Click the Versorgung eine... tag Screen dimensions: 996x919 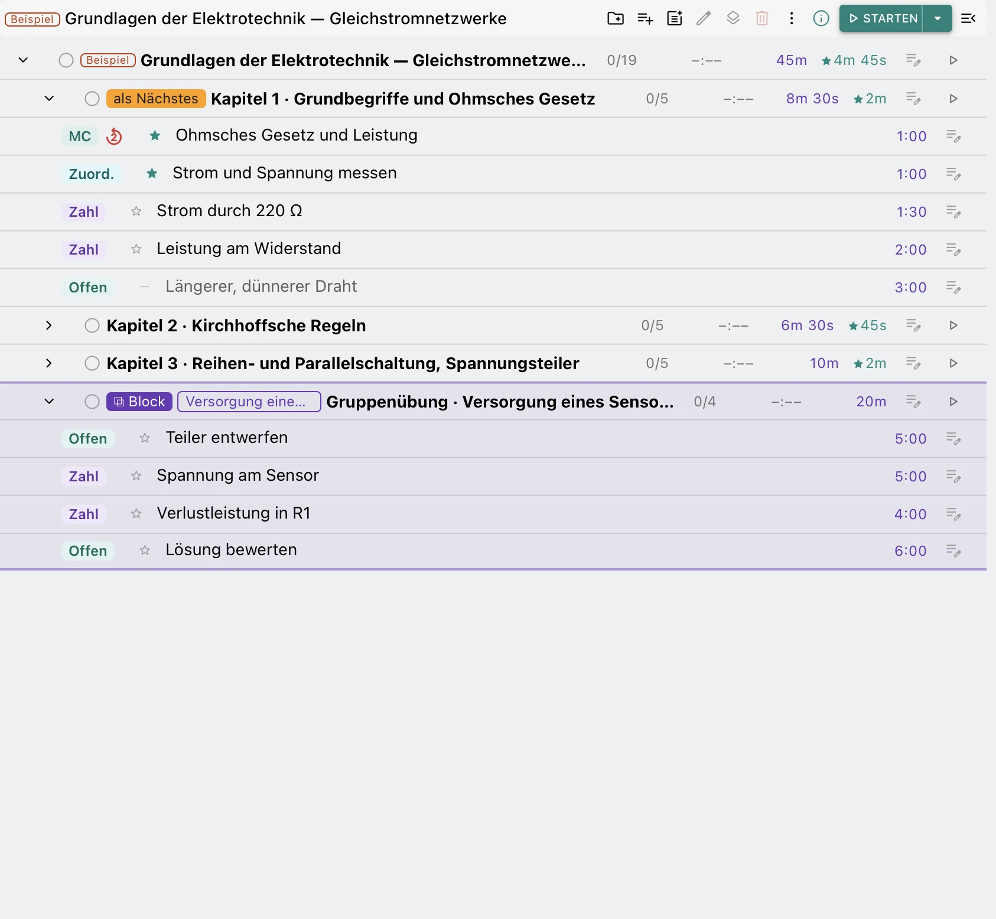[249, 402]
